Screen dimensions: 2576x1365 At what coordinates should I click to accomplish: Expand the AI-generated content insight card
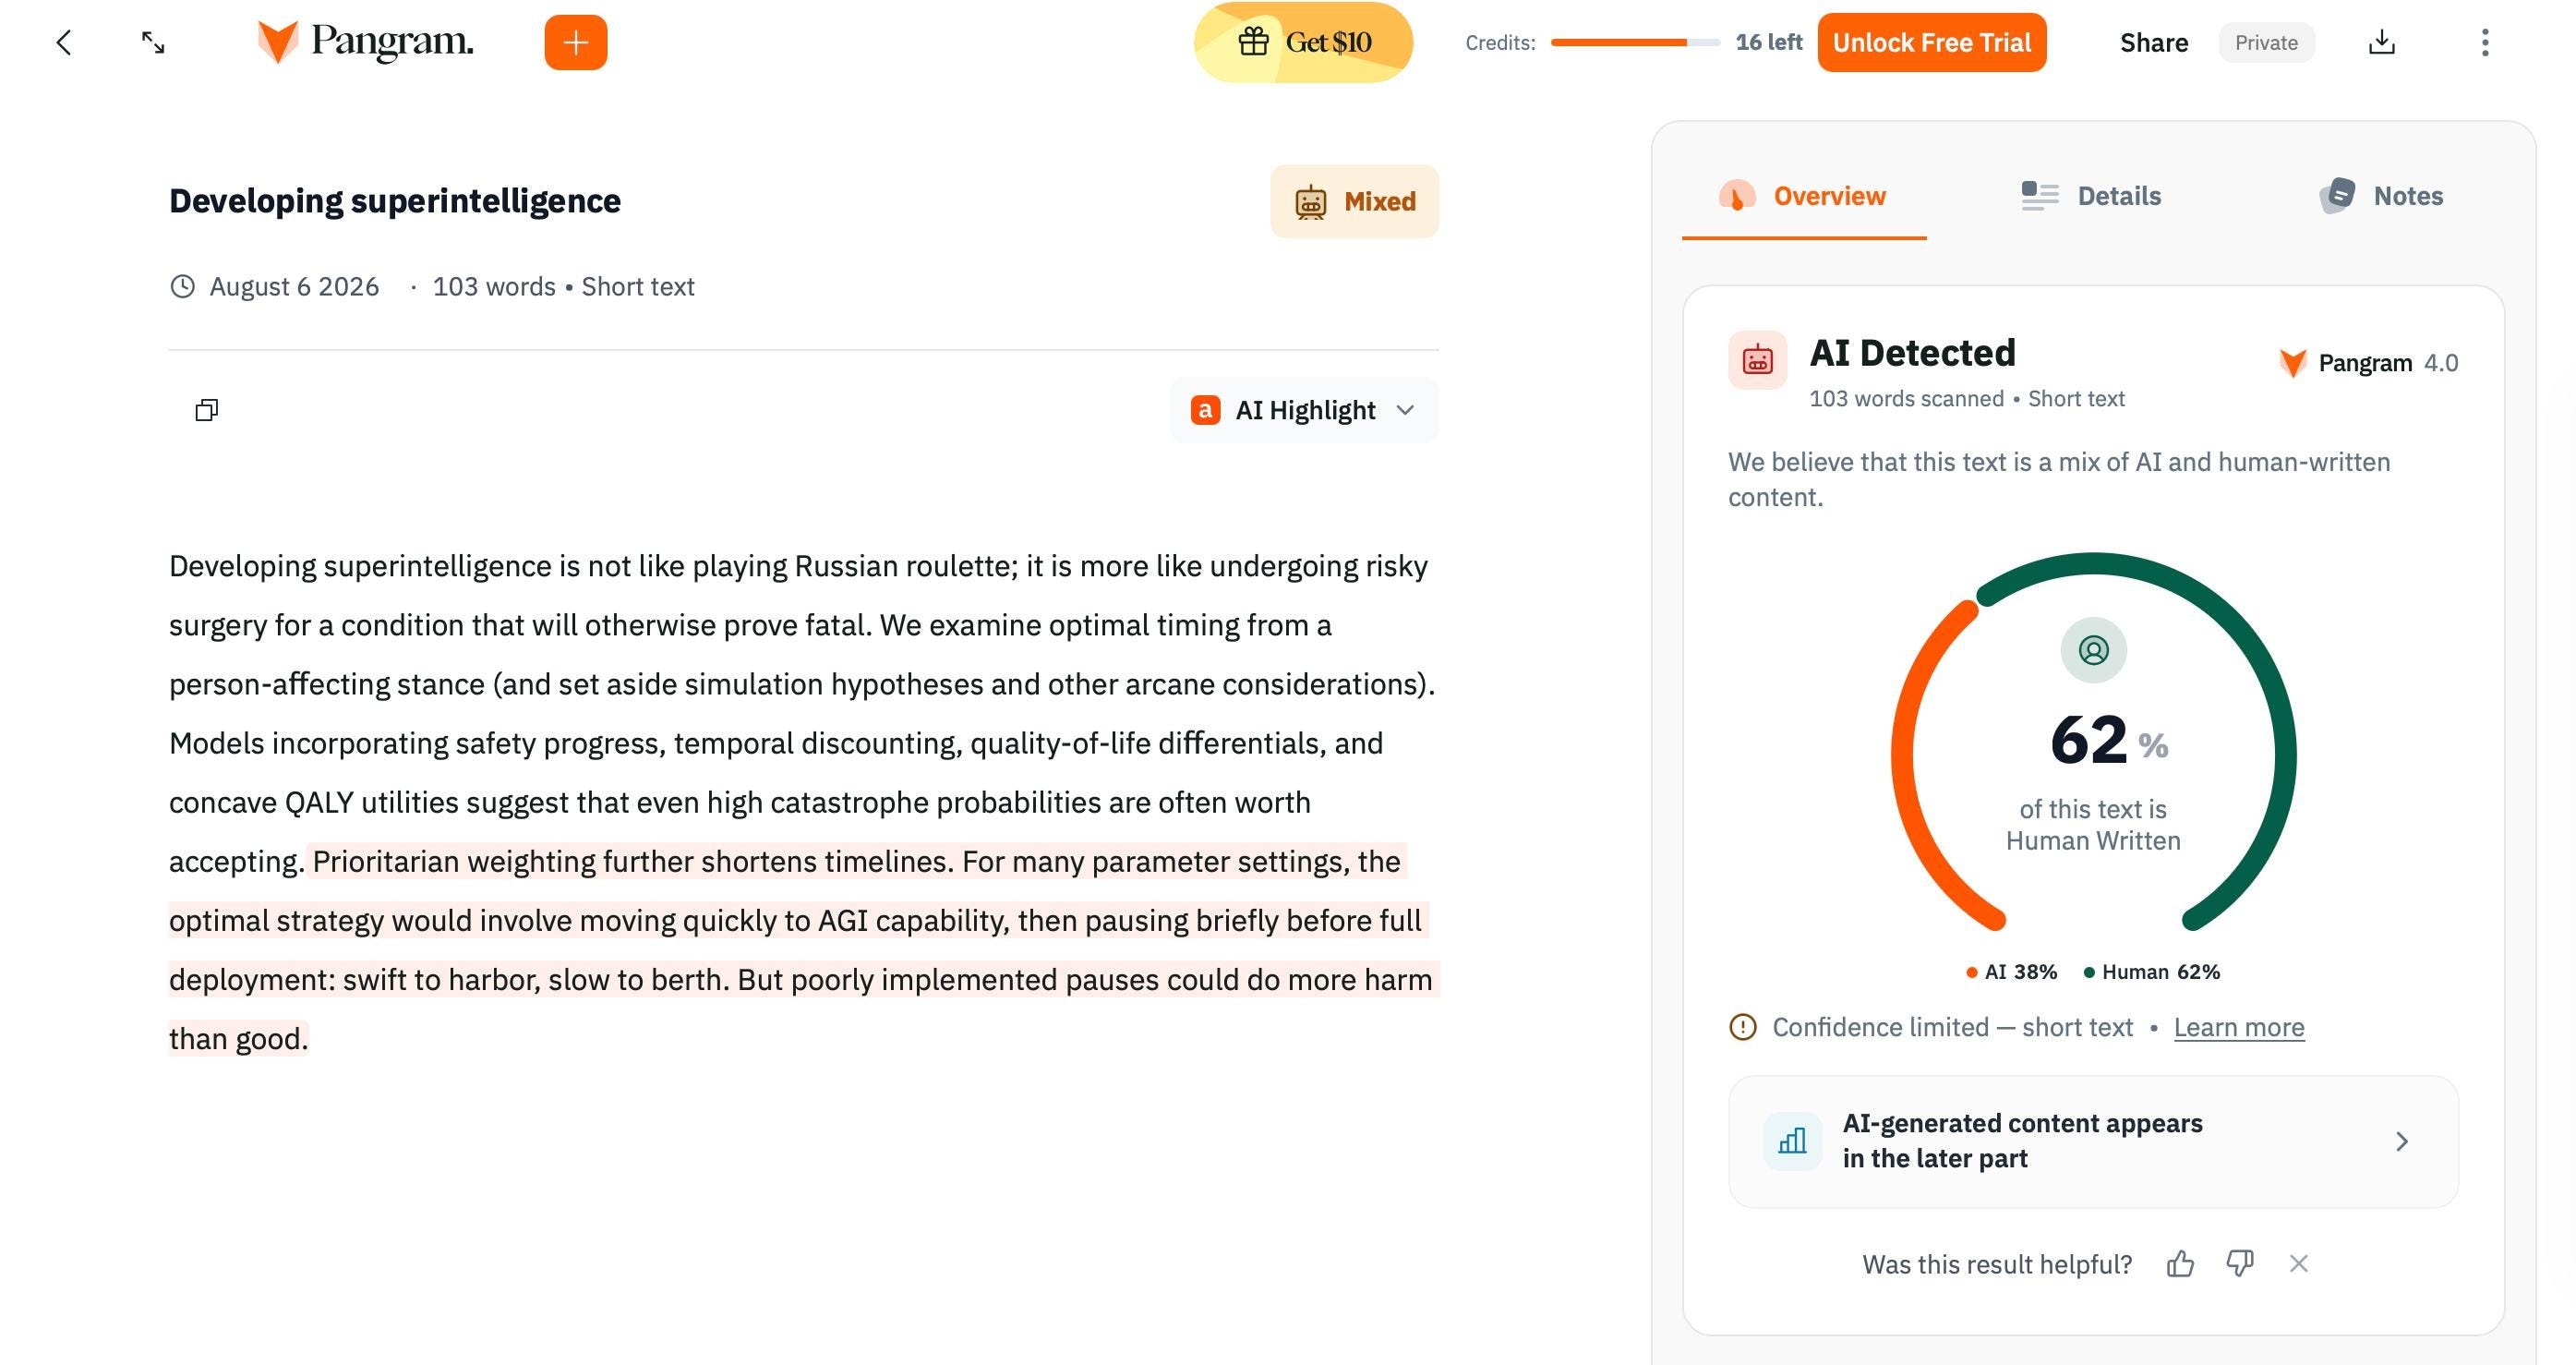(2094, 1141)
